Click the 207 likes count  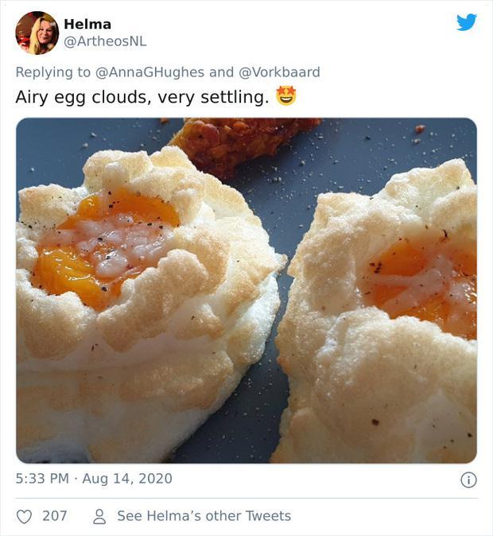[x=55, y=516]
